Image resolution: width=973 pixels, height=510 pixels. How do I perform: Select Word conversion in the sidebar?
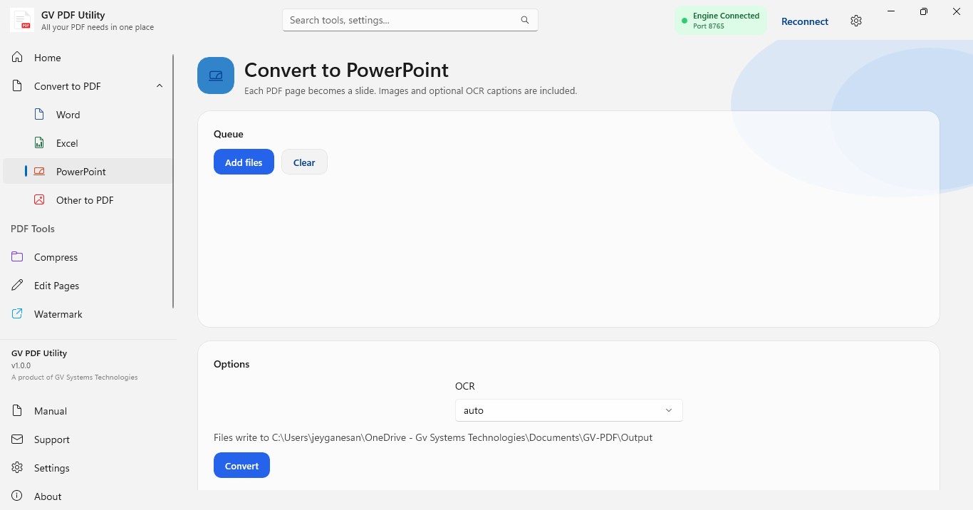click(87, 115)
